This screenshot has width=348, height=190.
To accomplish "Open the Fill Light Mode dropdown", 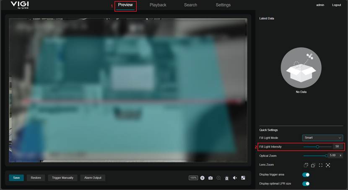I will (x=322, y=138).
